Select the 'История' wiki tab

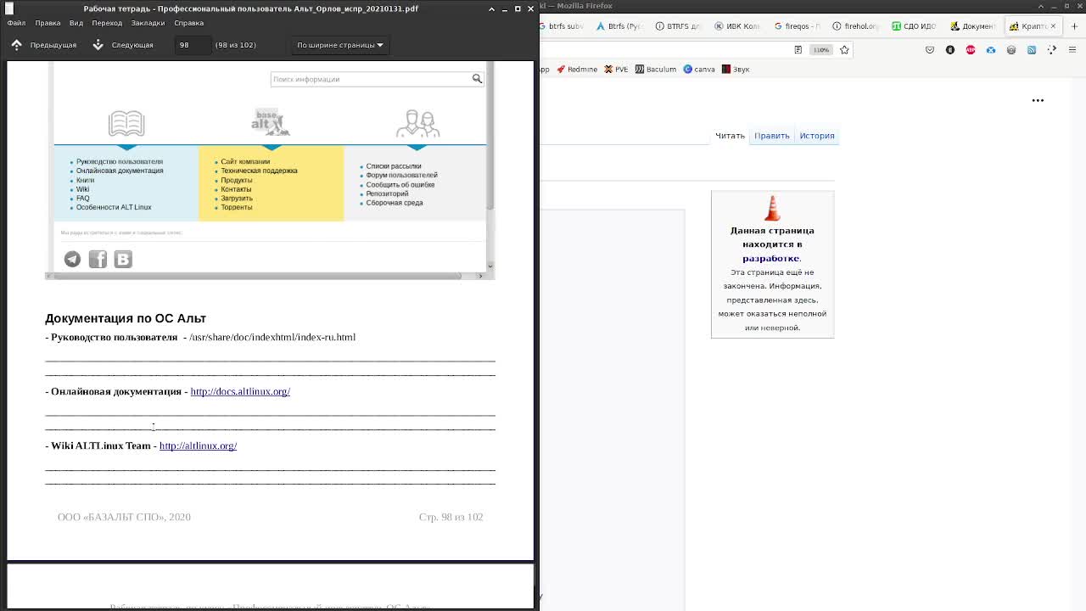(x=817, y=136)
